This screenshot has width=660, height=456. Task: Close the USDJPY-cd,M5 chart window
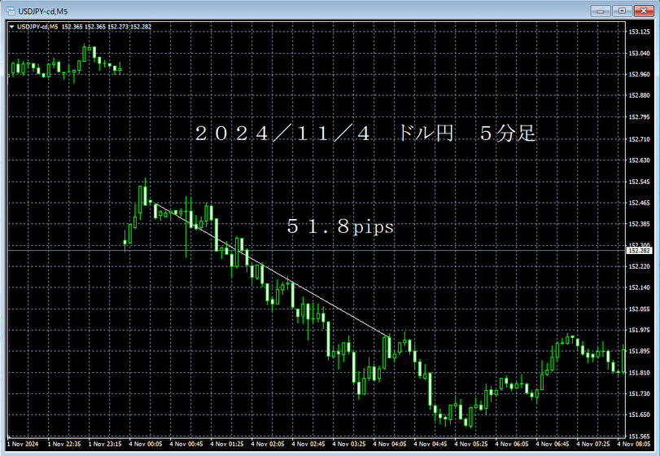coord(643,11)
